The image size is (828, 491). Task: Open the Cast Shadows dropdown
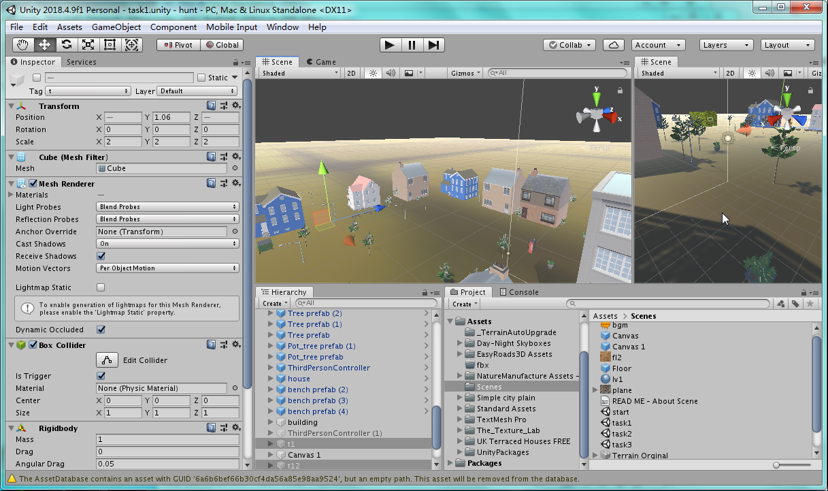pos(167,244)
